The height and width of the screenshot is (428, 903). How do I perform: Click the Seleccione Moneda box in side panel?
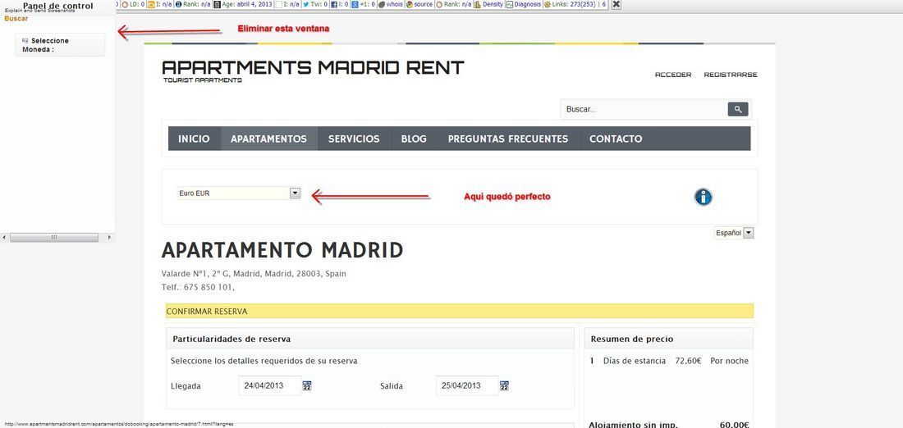60,45
